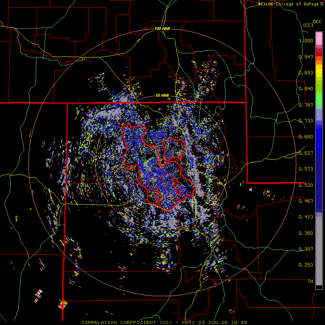The width and height of the screenshot is (325, 325).
Task: Pick the gray lower segment of color scale
Action: [319, 251]
